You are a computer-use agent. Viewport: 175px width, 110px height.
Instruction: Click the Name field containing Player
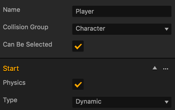(122, 11)
